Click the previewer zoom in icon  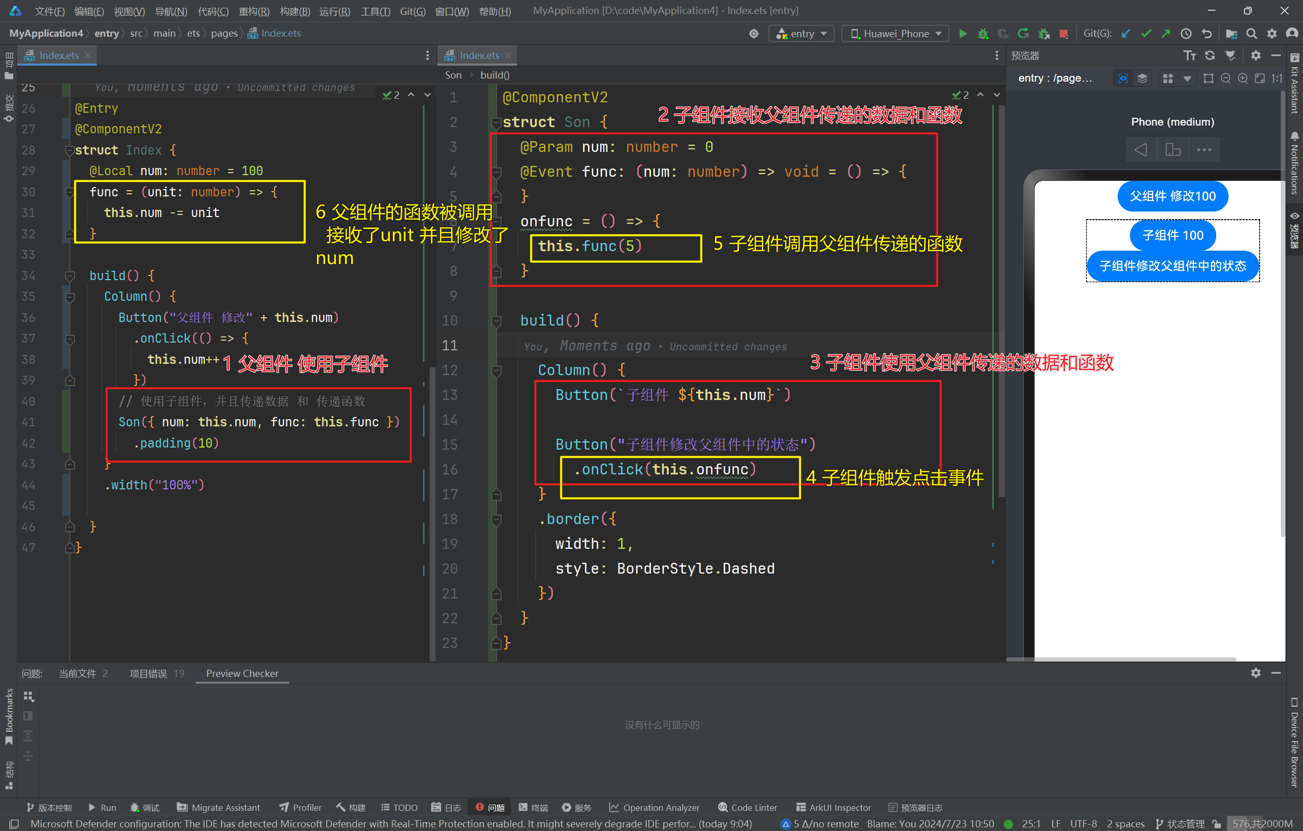1243,79
